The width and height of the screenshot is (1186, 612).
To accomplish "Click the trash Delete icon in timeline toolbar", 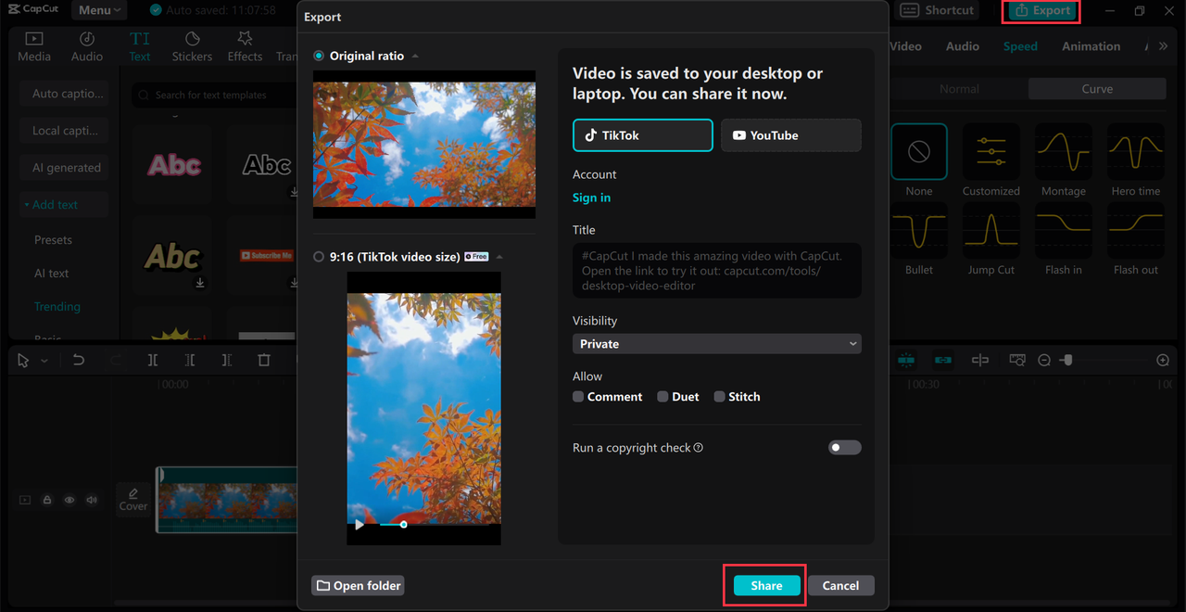I will (x=264, y=360).
